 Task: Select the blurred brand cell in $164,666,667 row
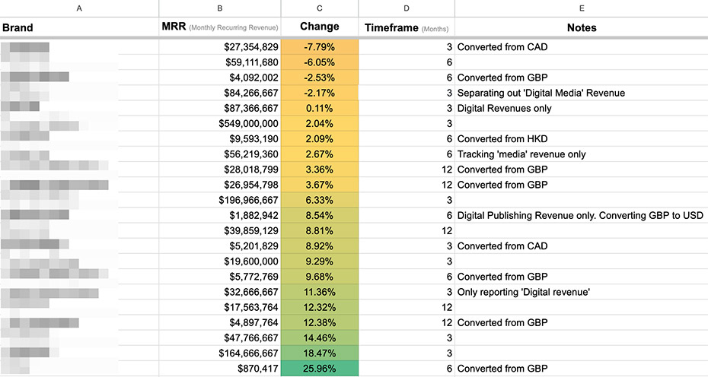(79, 353)
